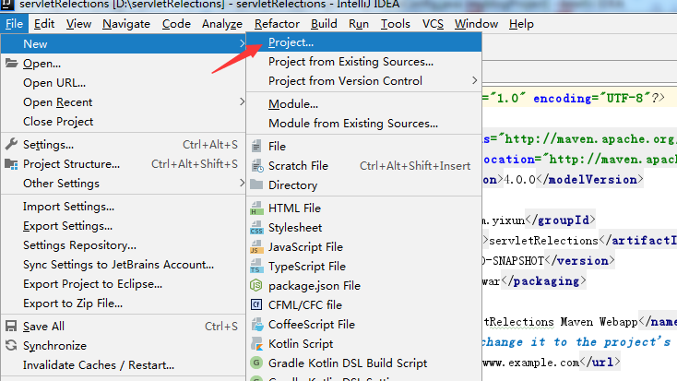Click the Project Structure icon
677x381 pixels.
(x=11, y=164)
